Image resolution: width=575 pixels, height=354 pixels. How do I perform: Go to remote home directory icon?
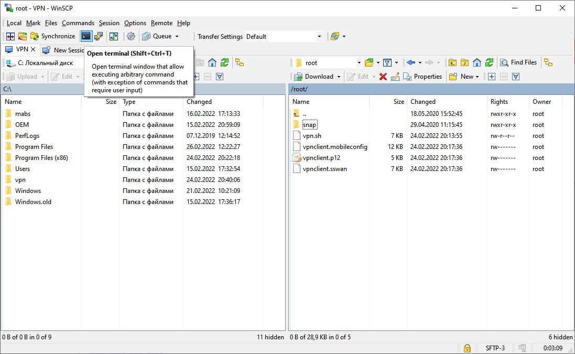pyautogui.click(x=477, y=63)
